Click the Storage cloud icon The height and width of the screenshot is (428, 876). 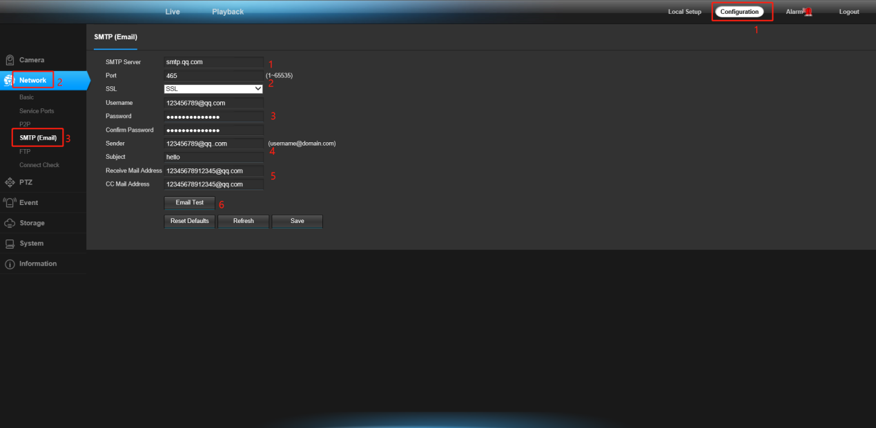coord(10,223)
